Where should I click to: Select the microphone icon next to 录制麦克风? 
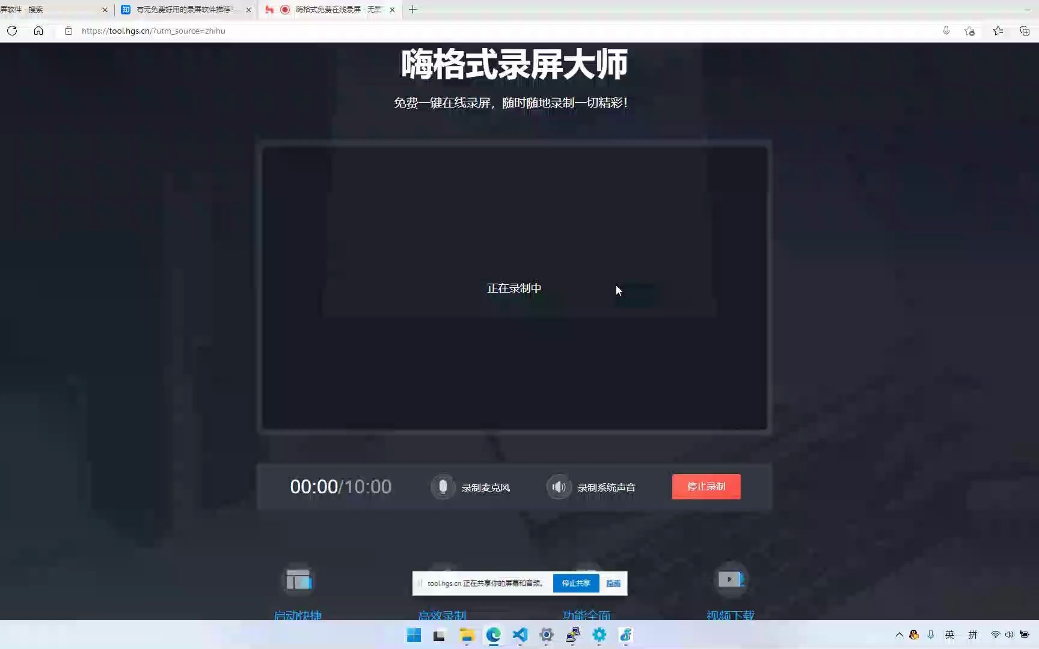(x=443, y=487)
